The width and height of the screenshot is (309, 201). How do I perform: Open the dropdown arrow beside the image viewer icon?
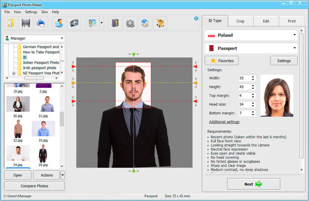(x=101, y=23)
